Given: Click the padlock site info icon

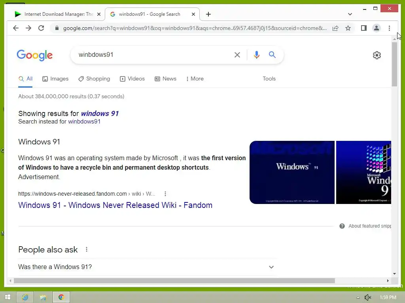Looking at the screenshot, I should (57, 28).
